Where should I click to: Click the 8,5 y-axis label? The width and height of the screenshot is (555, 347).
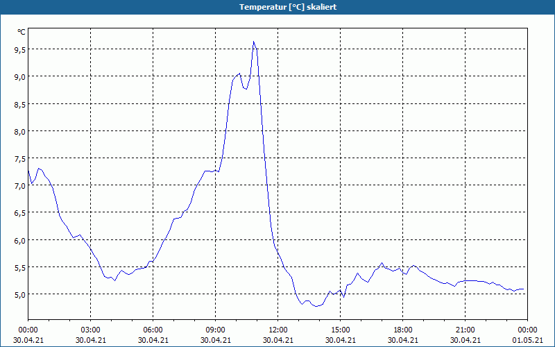point(20,105)
